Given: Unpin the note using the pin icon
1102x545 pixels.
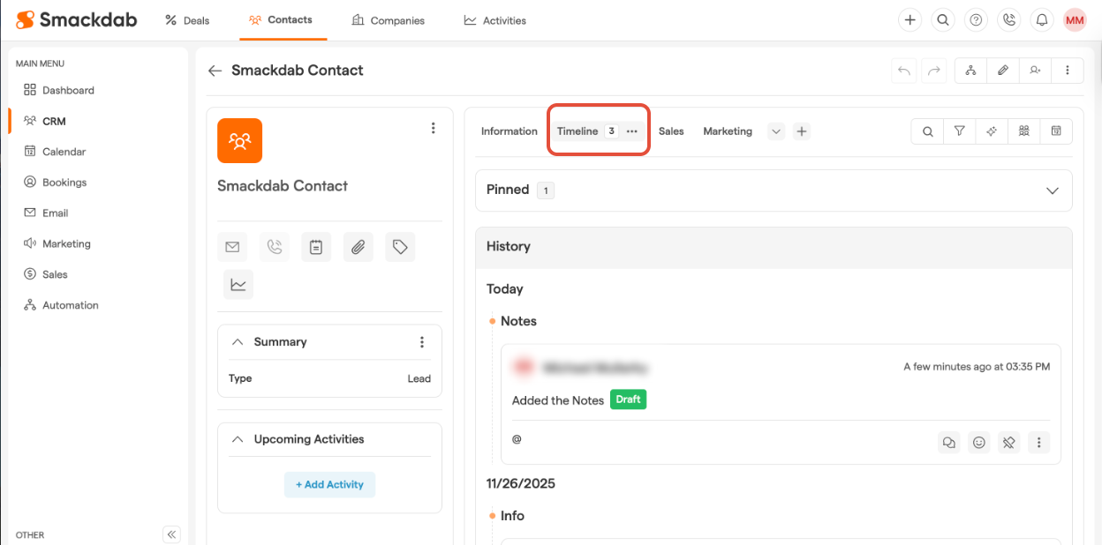Looking at the screenshot, I should tap(1008, 443).
